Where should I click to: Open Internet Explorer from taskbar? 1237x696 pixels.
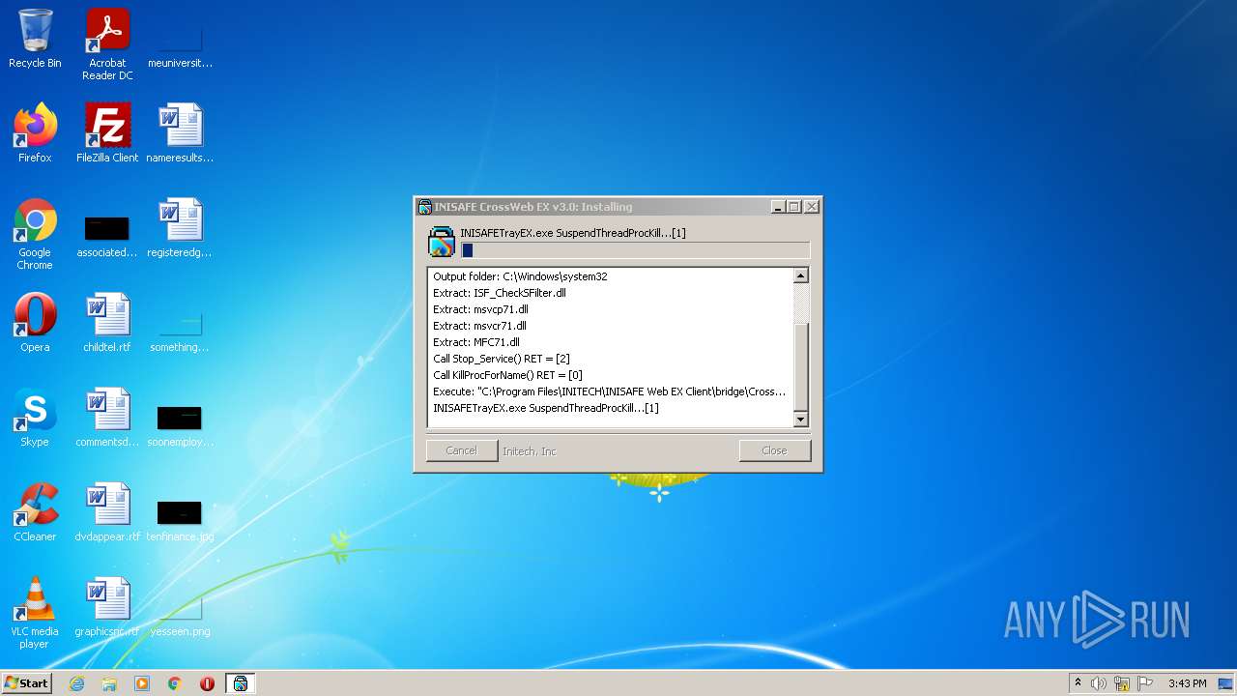click(x=76, y=683)
